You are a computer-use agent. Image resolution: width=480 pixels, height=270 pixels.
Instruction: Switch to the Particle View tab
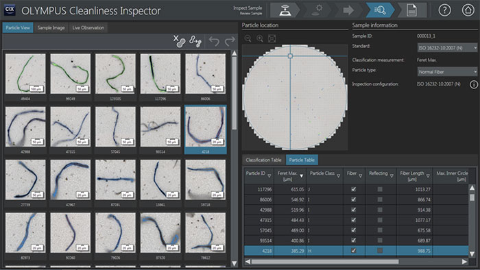click(x=18, y=27)
